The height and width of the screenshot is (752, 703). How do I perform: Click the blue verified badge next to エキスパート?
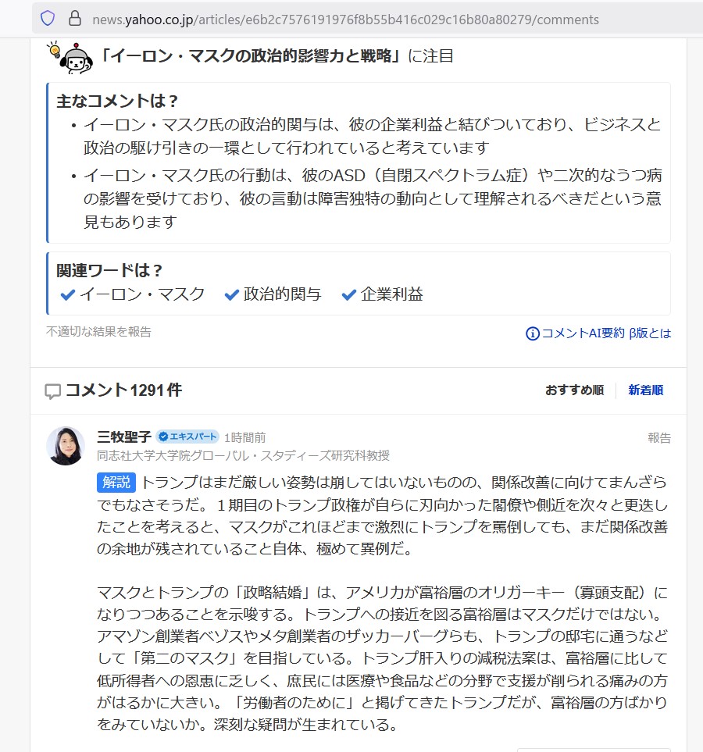coord(163,437)
